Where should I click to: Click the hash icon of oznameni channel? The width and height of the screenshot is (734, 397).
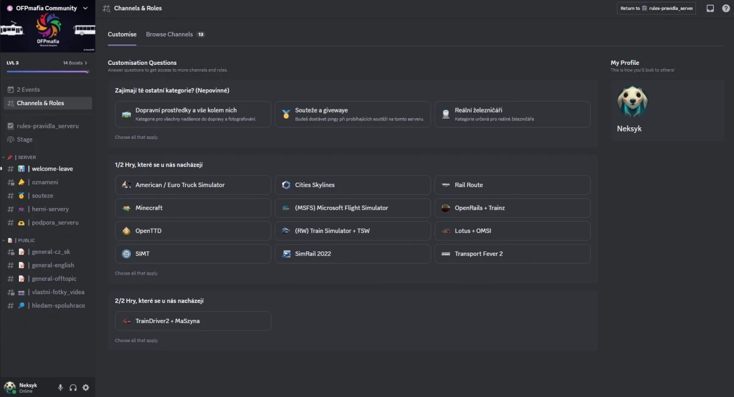10,182
